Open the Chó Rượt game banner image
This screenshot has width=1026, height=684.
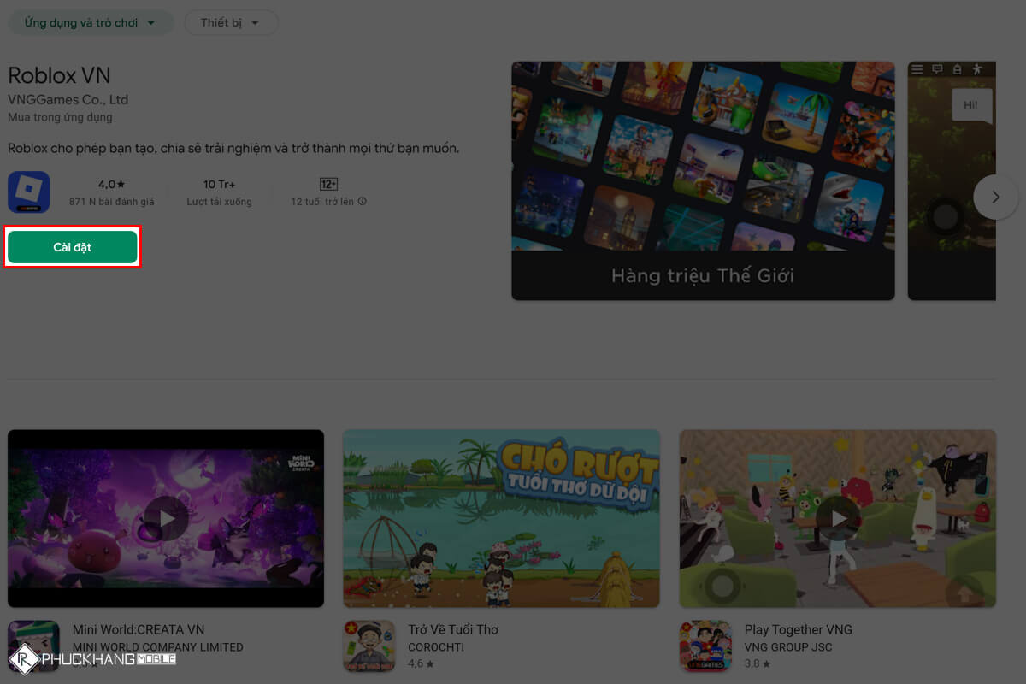click(501, 518)
